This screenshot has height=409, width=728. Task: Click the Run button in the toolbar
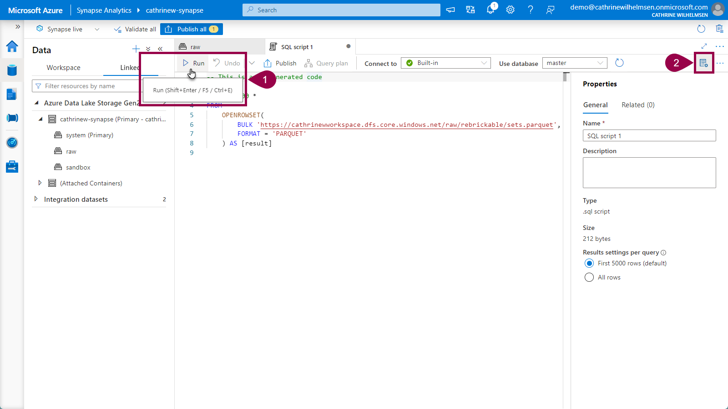[194, 63]
